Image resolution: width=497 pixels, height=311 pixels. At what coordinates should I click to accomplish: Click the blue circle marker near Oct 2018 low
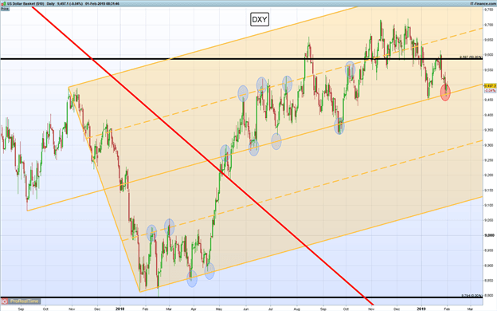point(339,126)
